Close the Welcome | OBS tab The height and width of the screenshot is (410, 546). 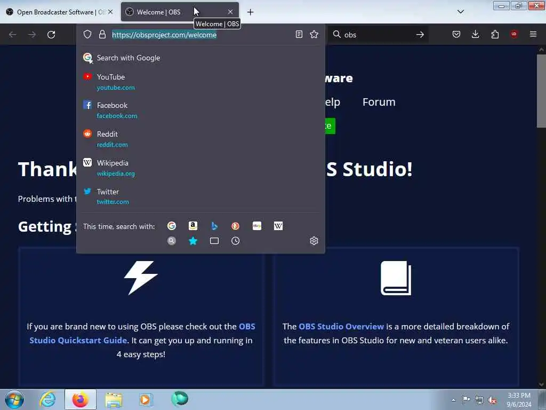coord(230,12)
